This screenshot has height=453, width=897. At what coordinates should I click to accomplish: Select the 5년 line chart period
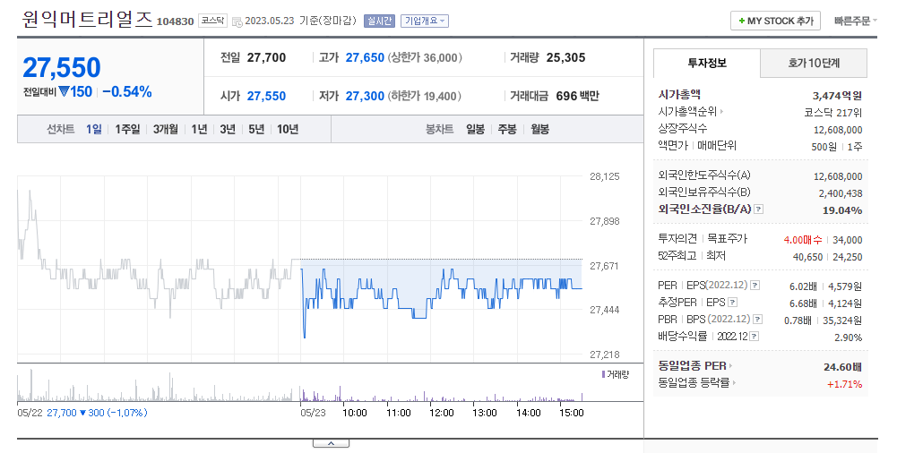click(x=256, y=129)
